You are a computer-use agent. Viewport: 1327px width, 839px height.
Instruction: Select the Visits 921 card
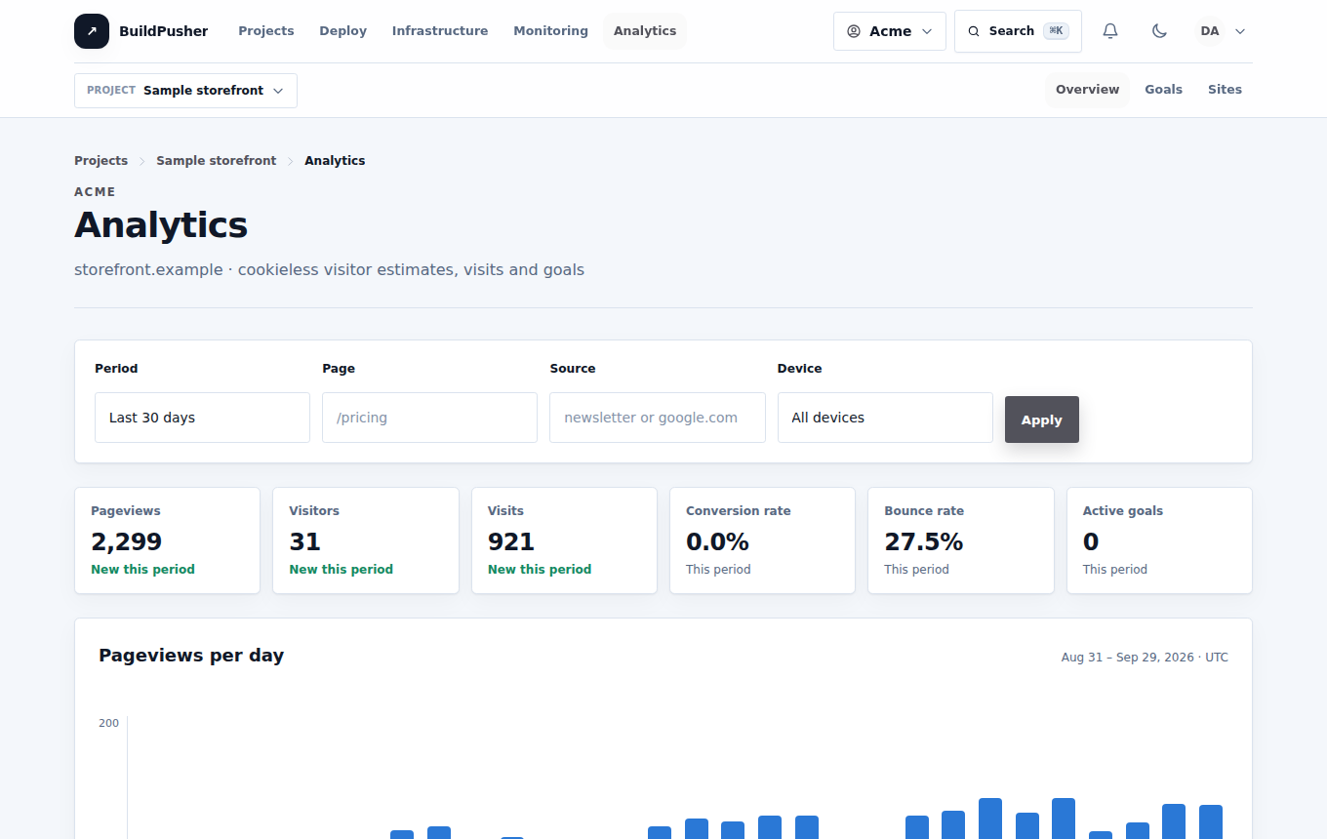[564, 540]
